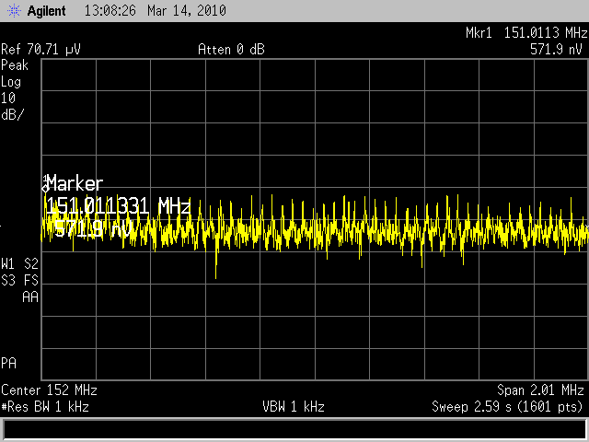Click the W1 S2 trace status indicator
Viewport: 589px width, 442px height.
pos(20,263)
